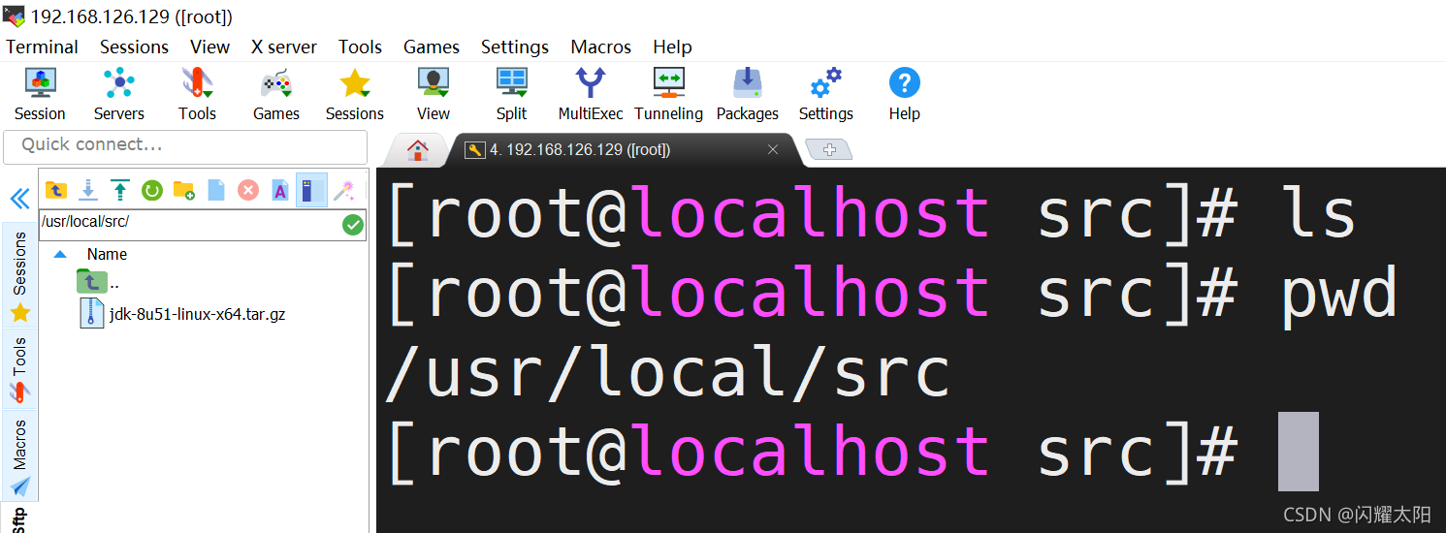Screen dimensions: 1446x533
Task: Collapse sidebar with double-chevron arrow
Action: [19, 200]
